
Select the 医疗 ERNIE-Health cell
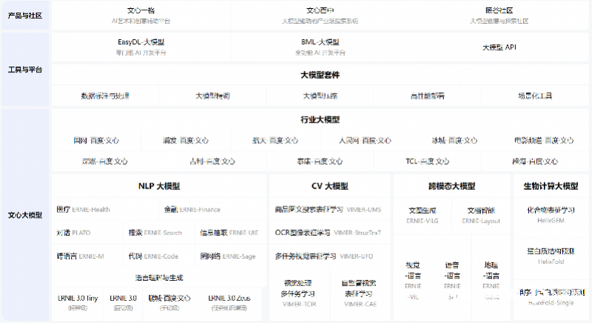tap(105, 210)
